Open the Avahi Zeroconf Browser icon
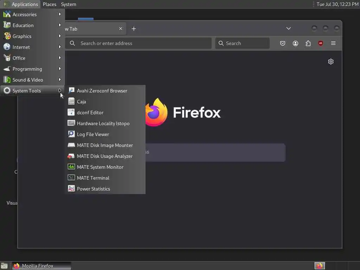360x270 pixels. pyautogui.click(x=71, y=90)
